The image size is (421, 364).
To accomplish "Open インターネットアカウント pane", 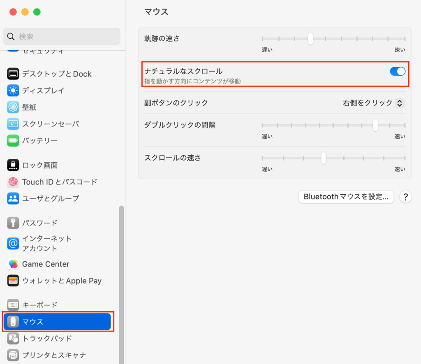I will tap(57, 243).
